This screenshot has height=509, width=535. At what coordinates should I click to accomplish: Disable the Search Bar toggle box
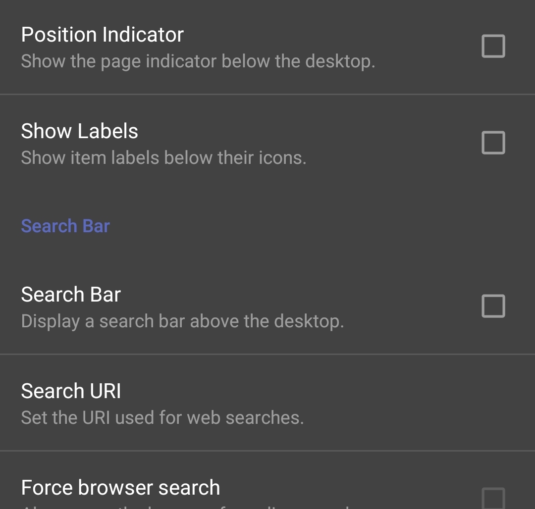(493, 306)
